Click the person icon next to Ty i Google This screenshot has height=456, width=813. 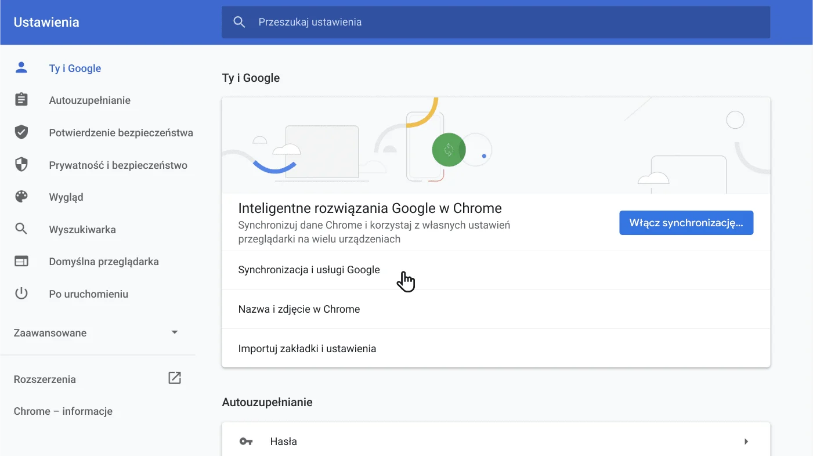tap(21, 67)
